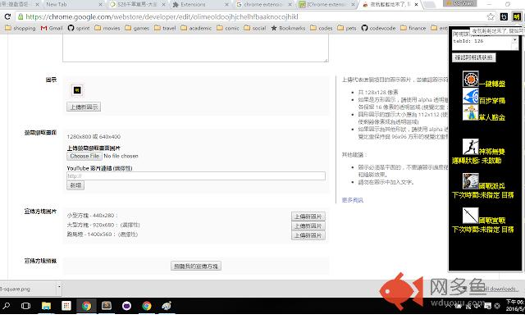Open the codes bookmarks folder
This screenshot has width=525, height=328.
point(322,28)
